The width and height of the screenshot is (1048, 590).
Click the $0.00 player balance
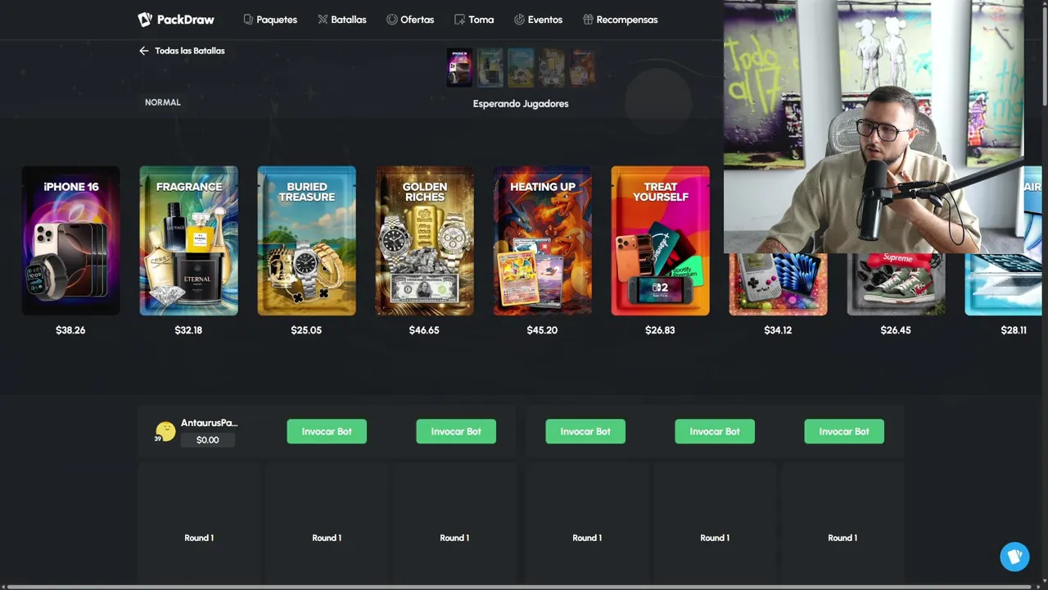click(208, 440)
